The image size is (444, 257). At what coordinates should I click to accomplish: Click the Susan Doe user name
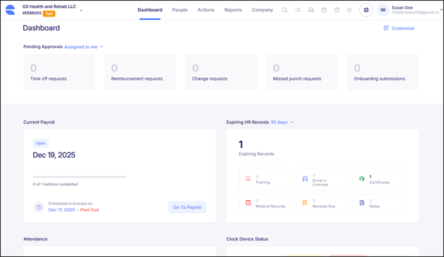click(x=402, y=8)
